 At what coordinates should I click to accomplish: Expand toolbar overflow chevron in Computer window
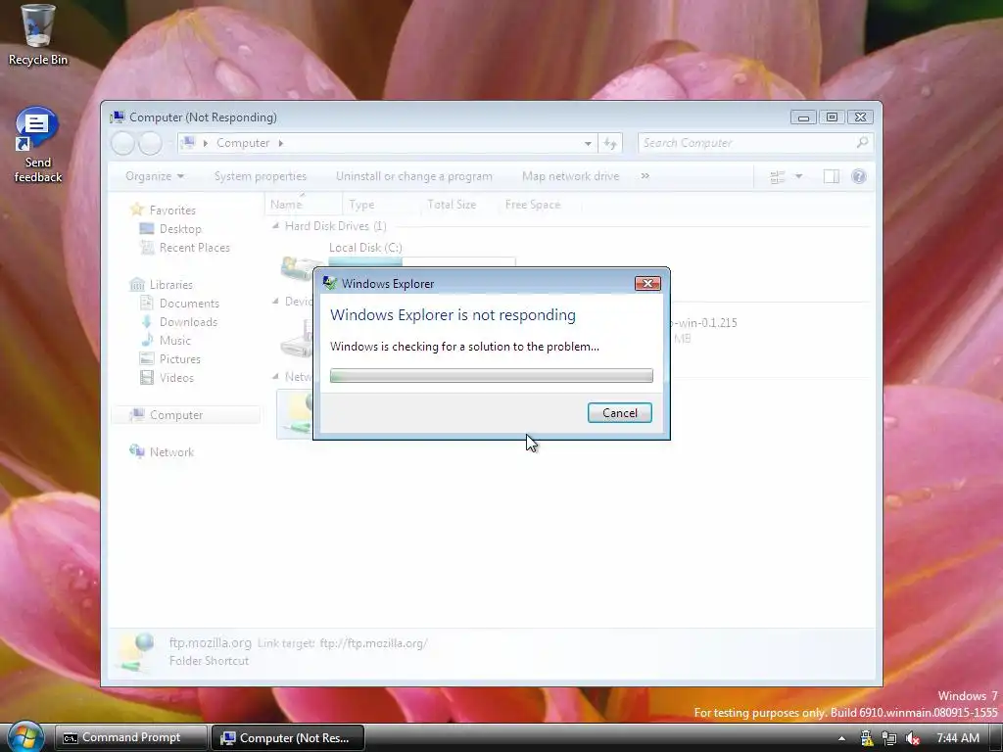[645, 176]
